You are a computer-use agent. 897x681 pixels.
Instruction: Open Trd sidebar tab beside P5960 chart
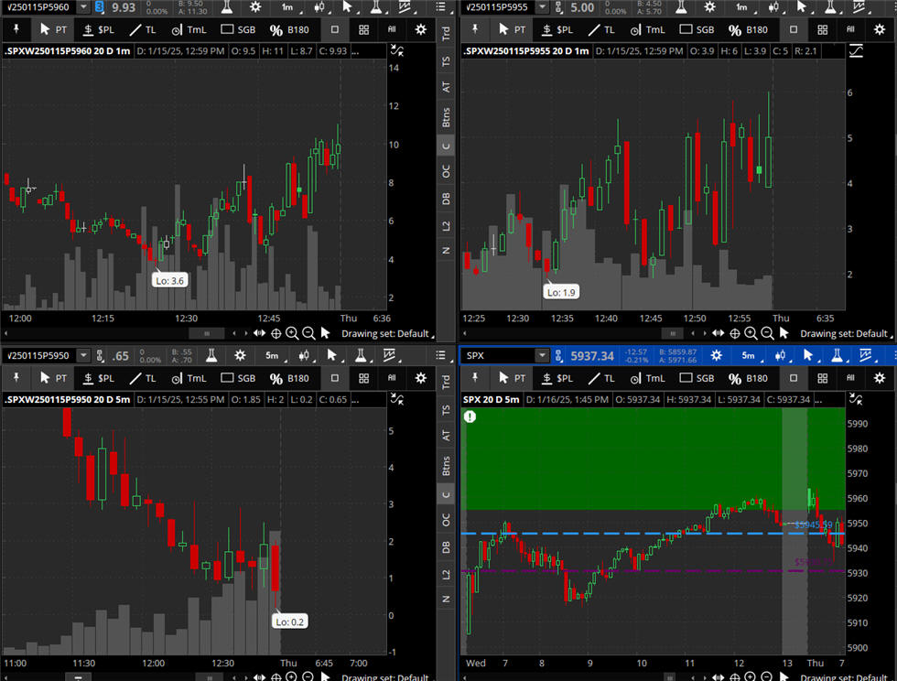point(446,33)
